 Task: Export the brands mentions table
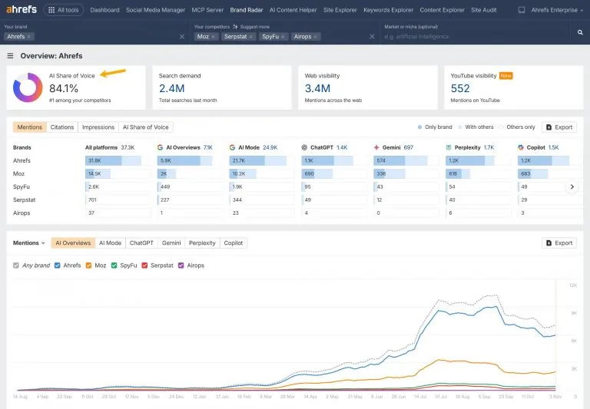[x=559, y=127]
